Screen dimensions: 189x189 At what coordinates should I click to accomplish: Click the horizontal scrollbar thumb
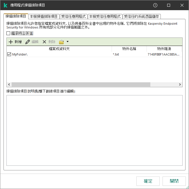tap(81, 84)
